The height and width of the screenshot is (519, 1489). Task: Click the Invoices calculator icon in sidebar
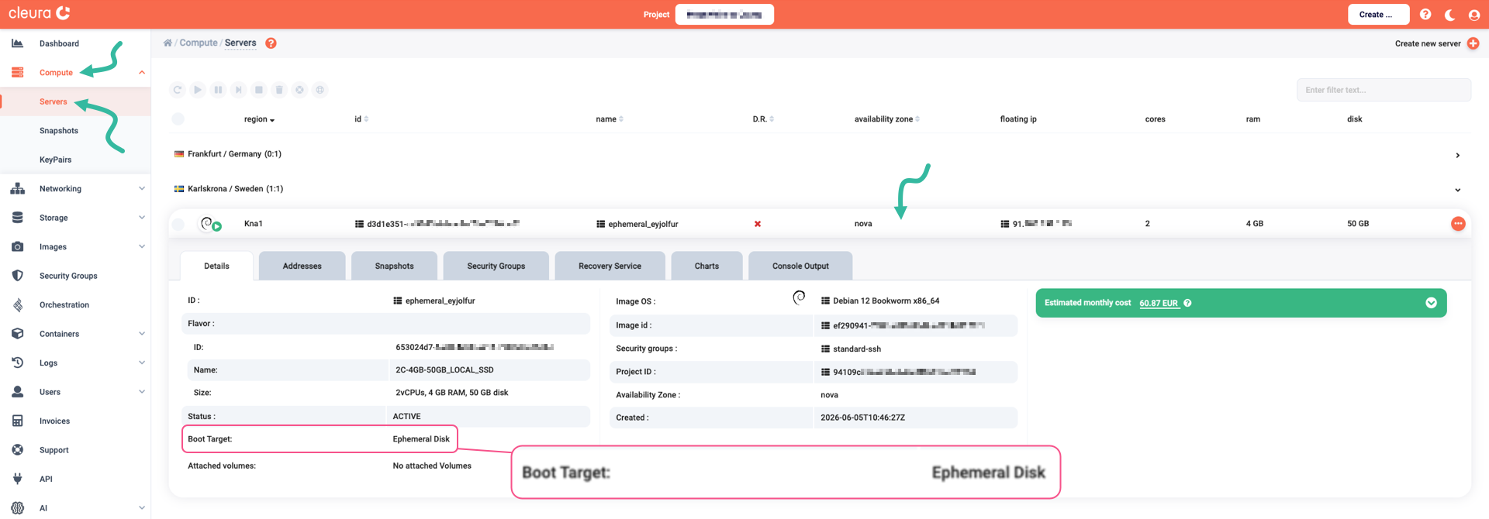click(x=17, y=421)
